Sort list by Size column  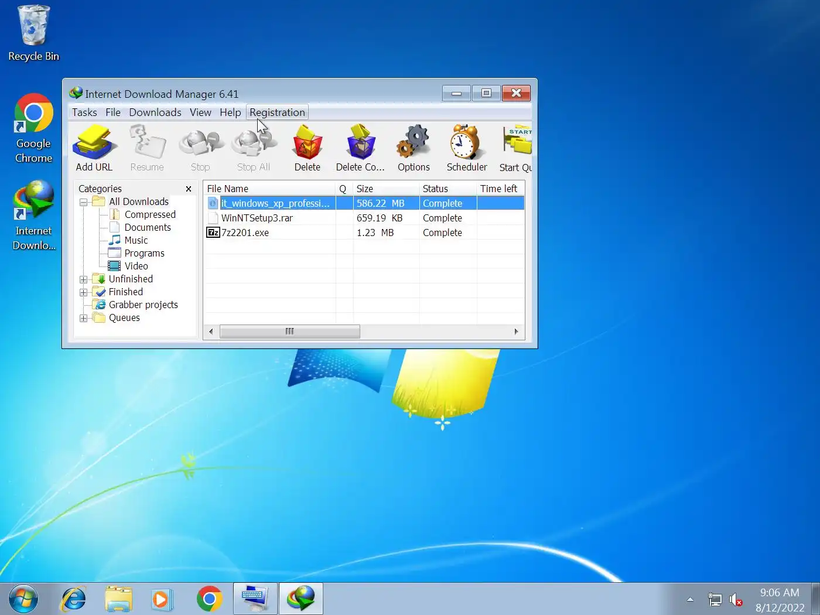[x=387, y=189]
